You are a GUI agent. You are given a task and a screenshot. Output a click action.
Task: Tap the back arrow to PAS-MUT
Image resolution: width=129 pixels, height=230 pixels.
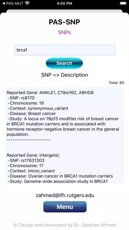(x=4, y=3)
